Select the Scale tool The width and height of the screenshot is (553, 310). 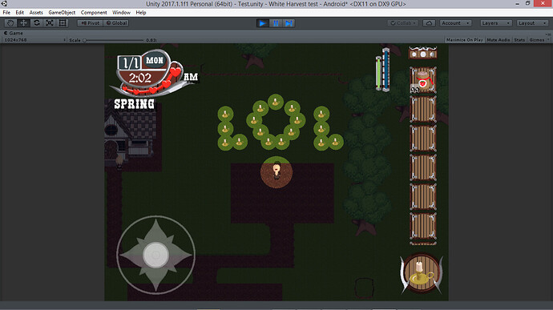(x=50, y=23)
